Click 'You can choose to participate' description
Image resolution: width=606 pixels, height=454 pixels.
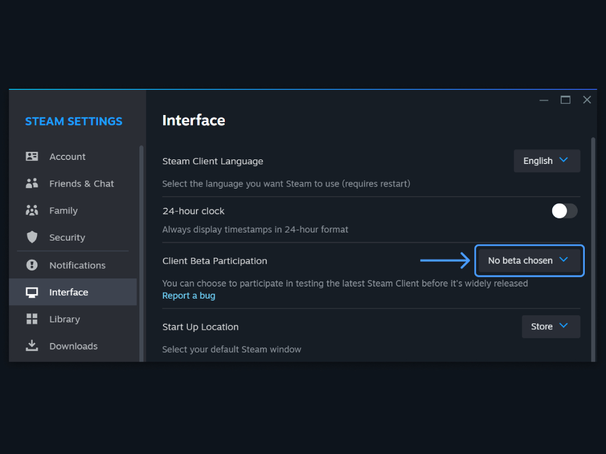pos(345,283)
